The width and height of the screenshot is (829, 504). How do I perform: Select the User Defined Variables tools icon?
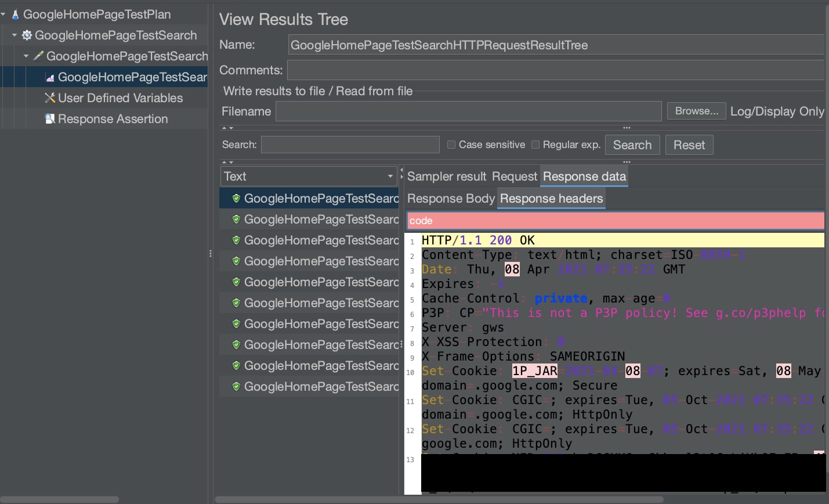(50, 98)
